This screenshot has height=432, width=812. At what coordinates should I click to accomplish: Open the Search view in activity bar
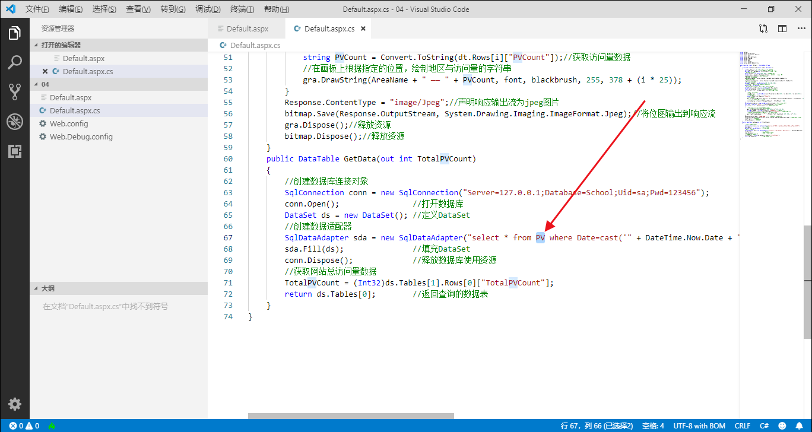tap(15, 62)
